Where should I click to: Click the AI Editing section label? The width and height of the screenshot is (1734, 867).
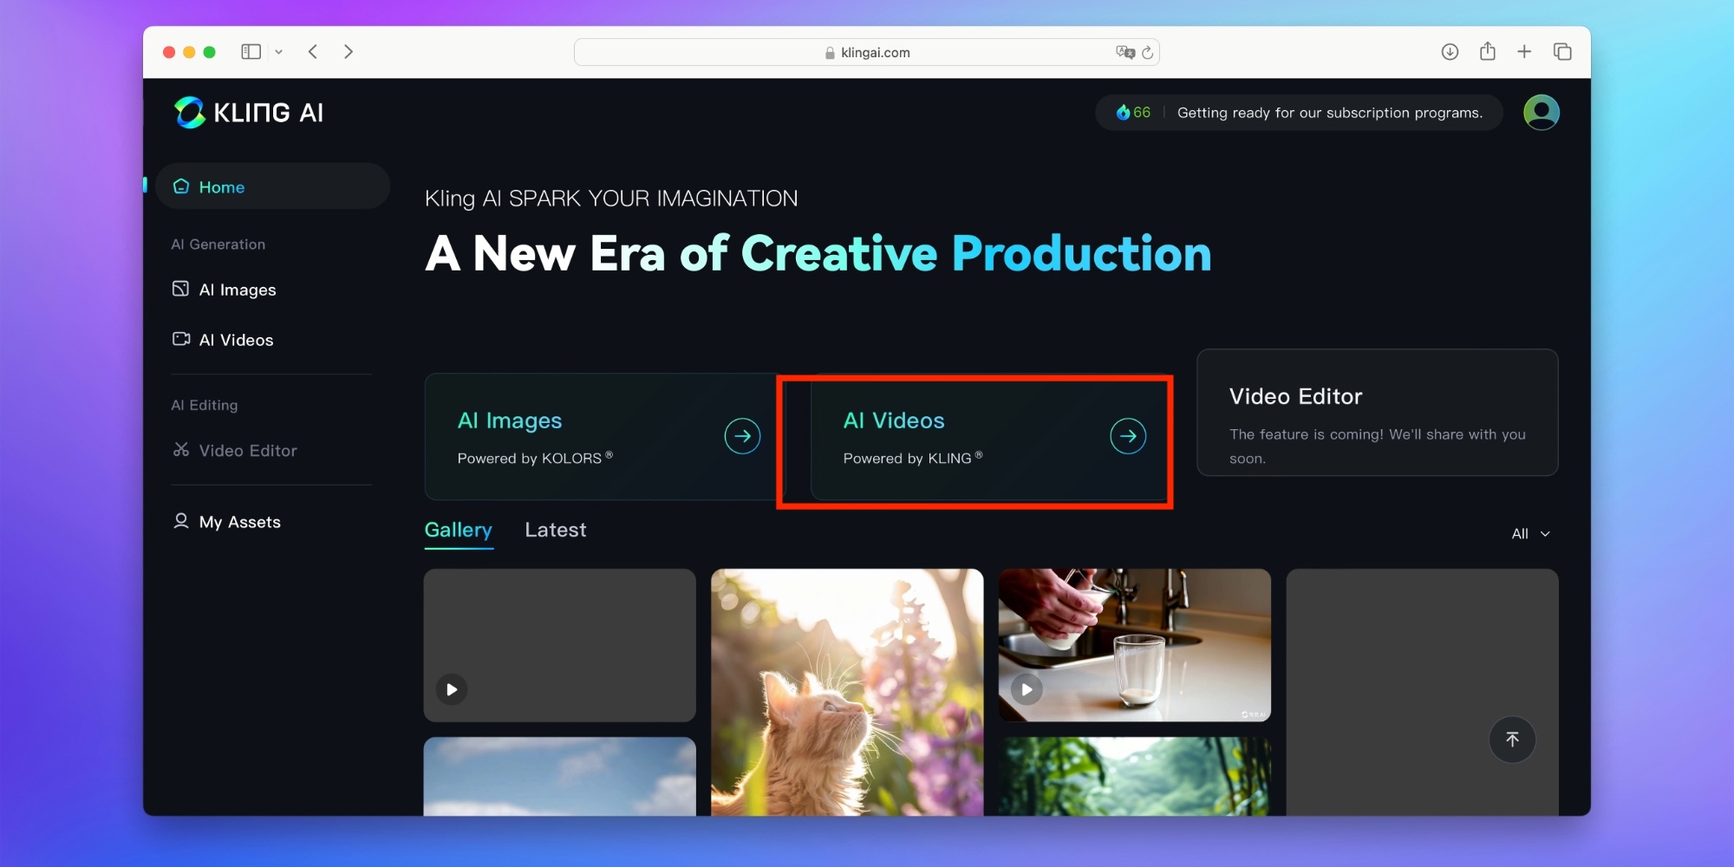coord(205,405)
